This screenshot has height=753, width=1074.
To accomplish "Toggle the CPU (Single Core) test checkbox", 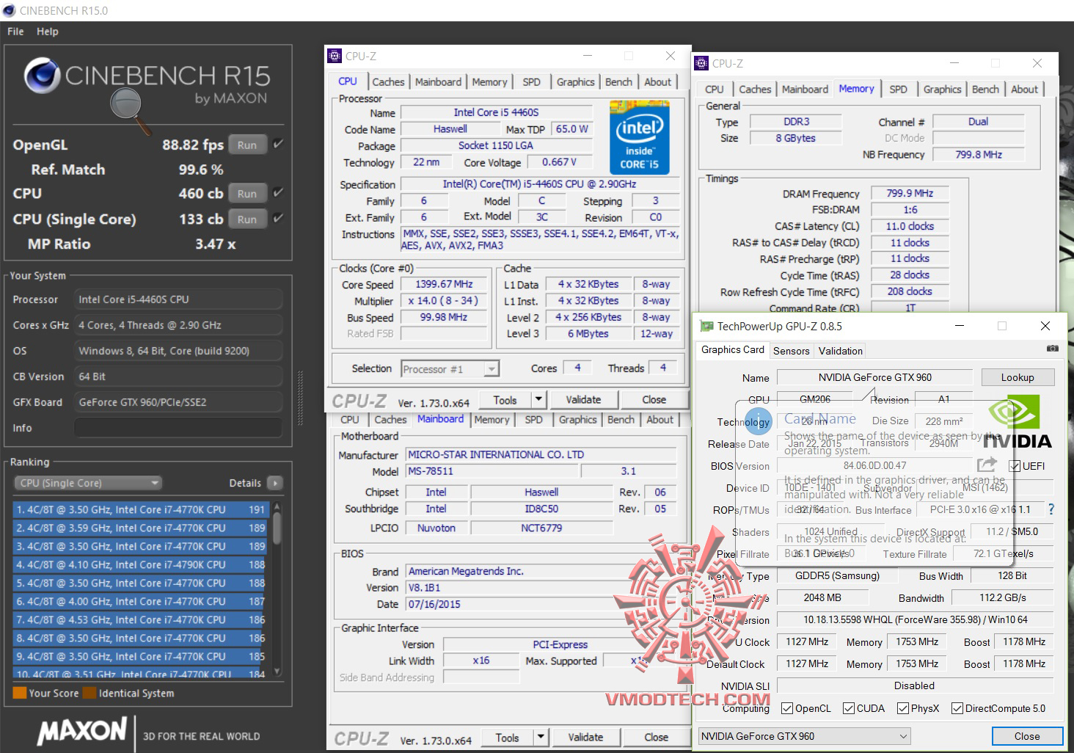I will [x=278, y=218].
